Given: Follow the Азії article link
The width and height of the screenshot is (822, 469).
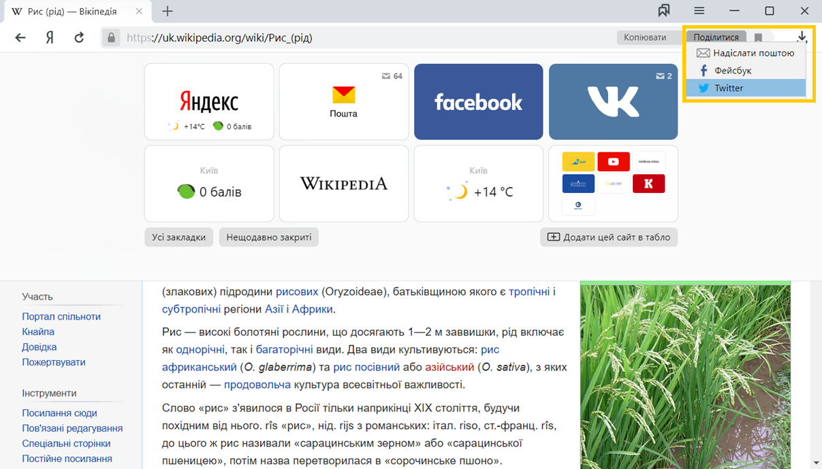Looking at the screenshot, I should click(x=274, y=309).
